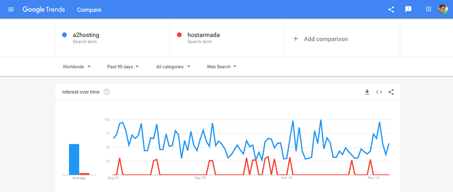
Task: Open the Web Search type dropdown
Action: coord(221,66)
